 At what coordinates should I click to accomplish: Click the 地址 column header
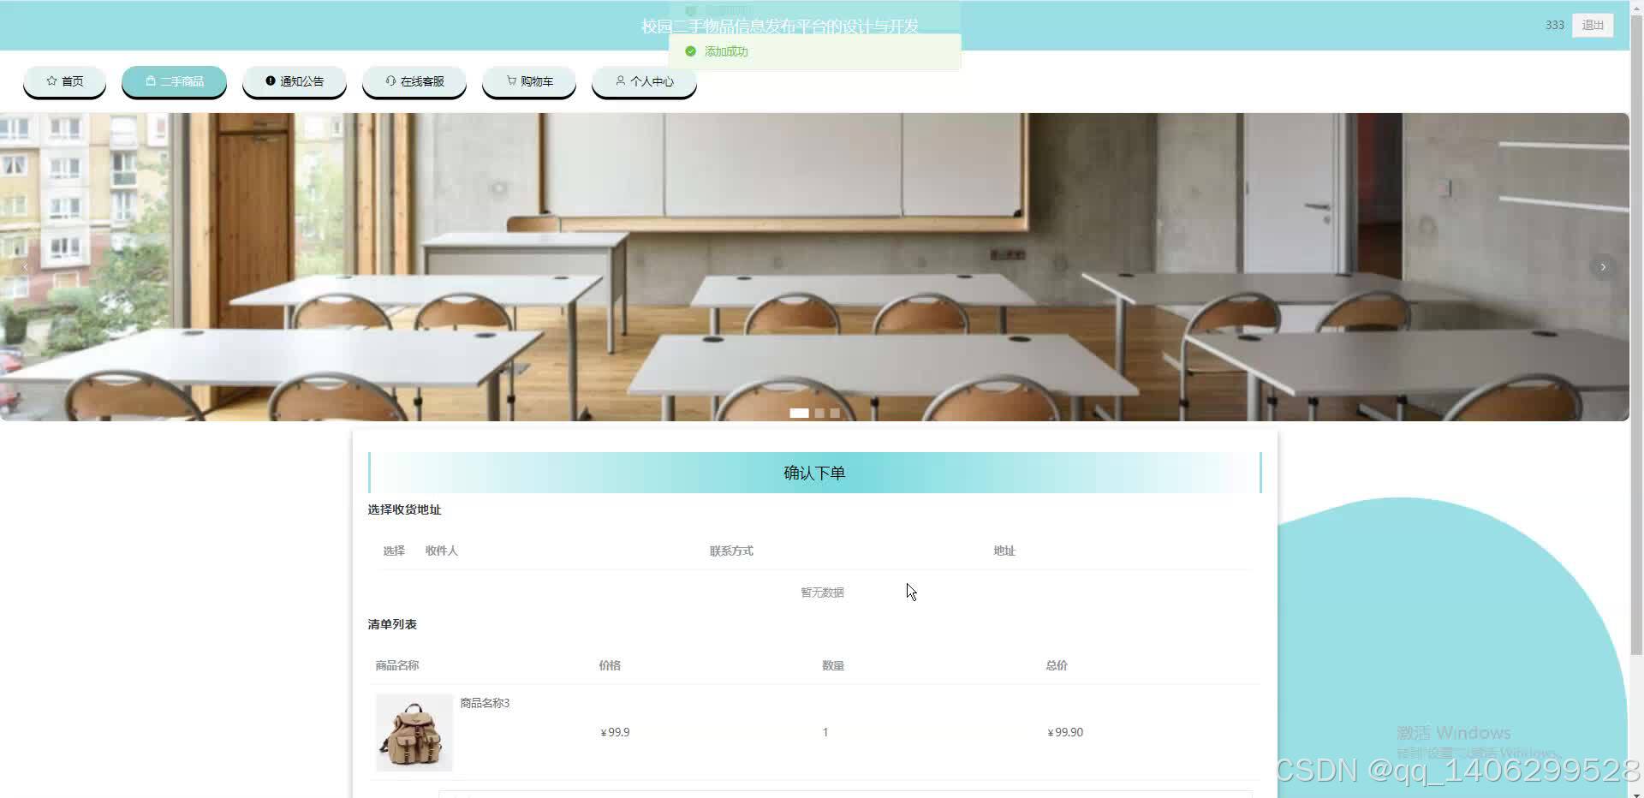[1004, 551]
